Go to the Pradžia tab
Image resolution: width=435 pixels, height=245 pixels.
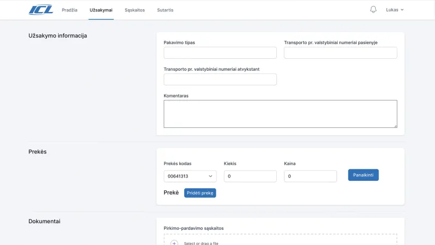click(70, 10)
